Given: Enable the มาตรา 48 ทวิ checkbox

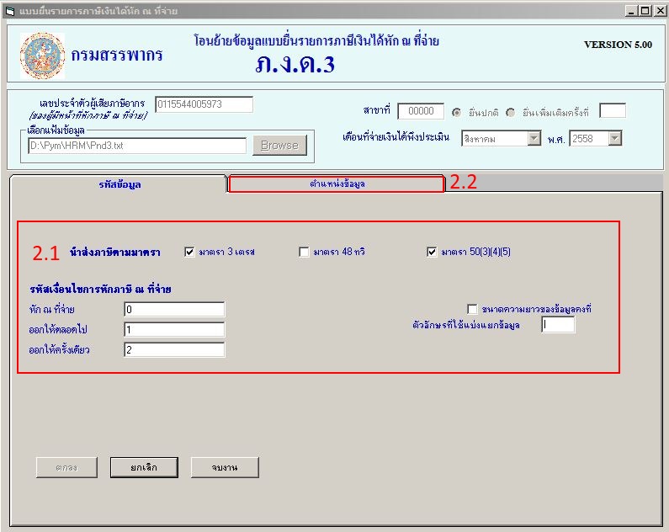Looking at the screenshot, I should (304, 252).
